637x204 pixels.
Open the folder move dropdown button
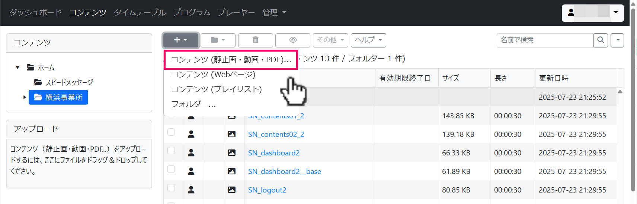218,40
